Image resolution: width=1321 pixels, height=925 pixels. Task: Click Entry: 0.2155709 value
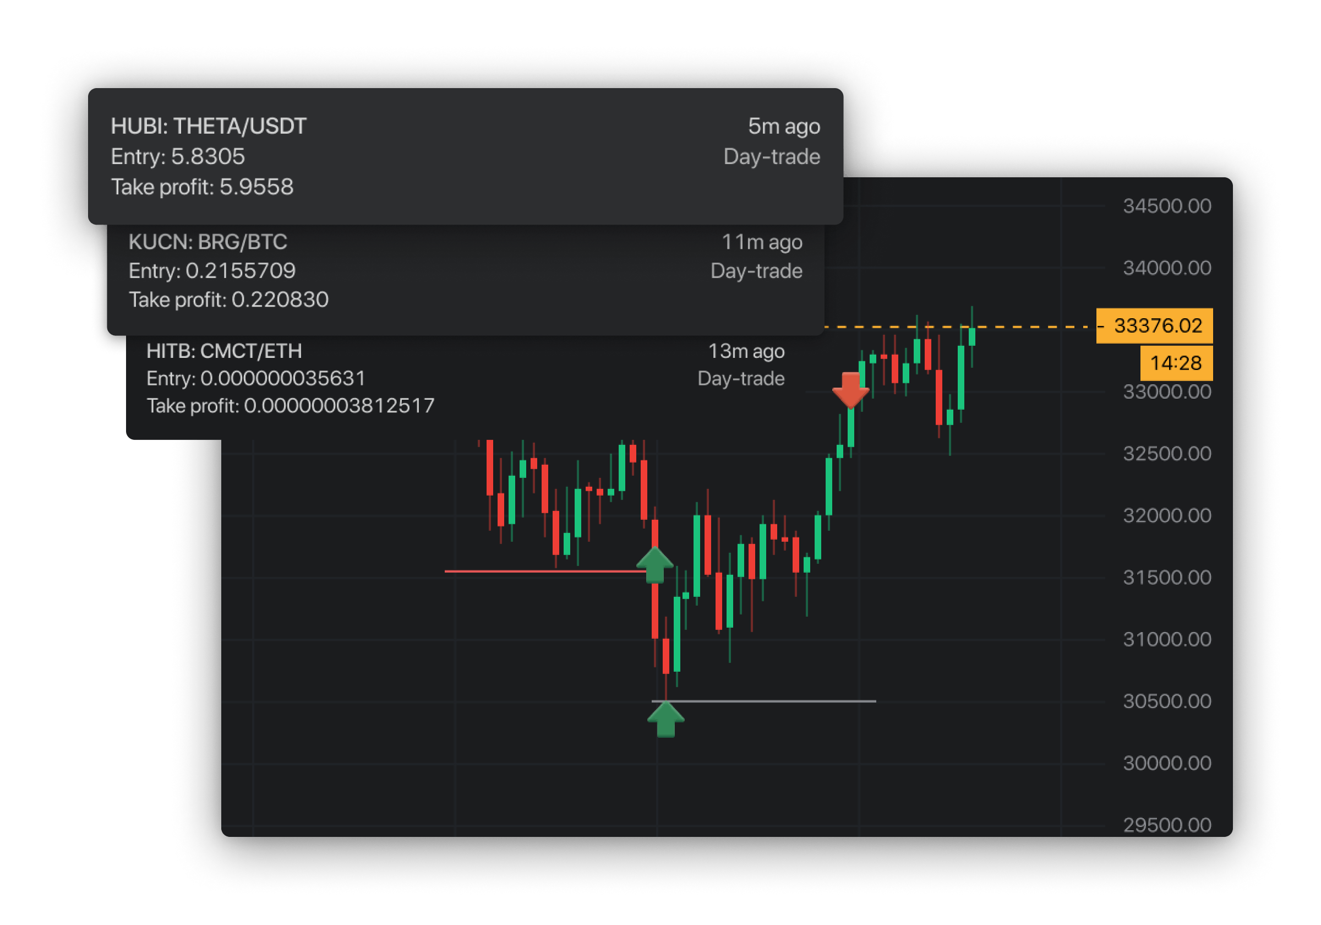212,270
